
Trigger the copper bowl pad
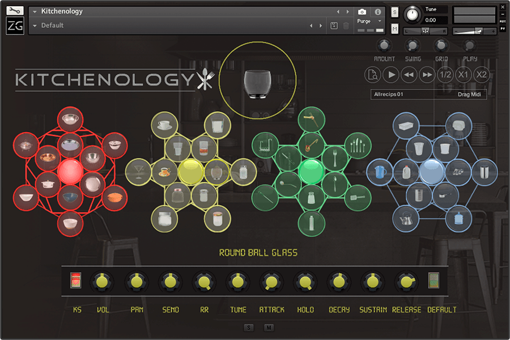(x=48, y=158)
